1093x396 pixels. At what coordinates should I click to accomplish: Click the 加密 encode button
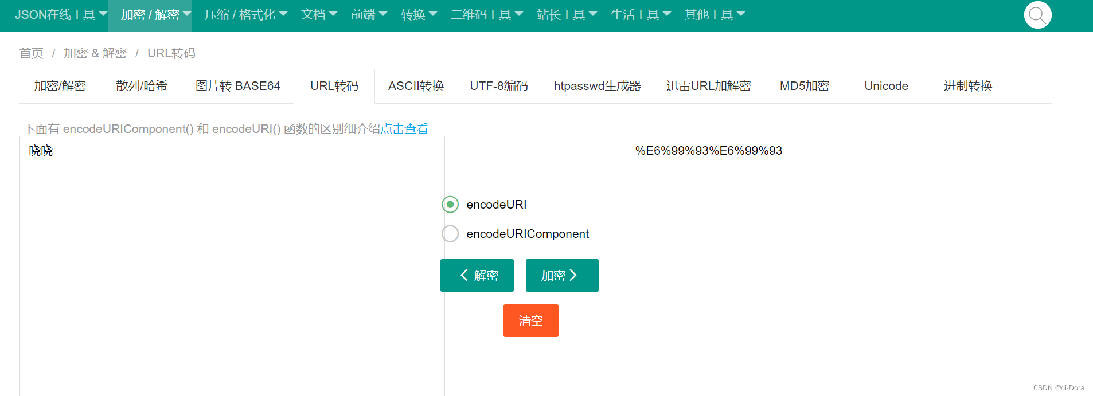(562, 275)
